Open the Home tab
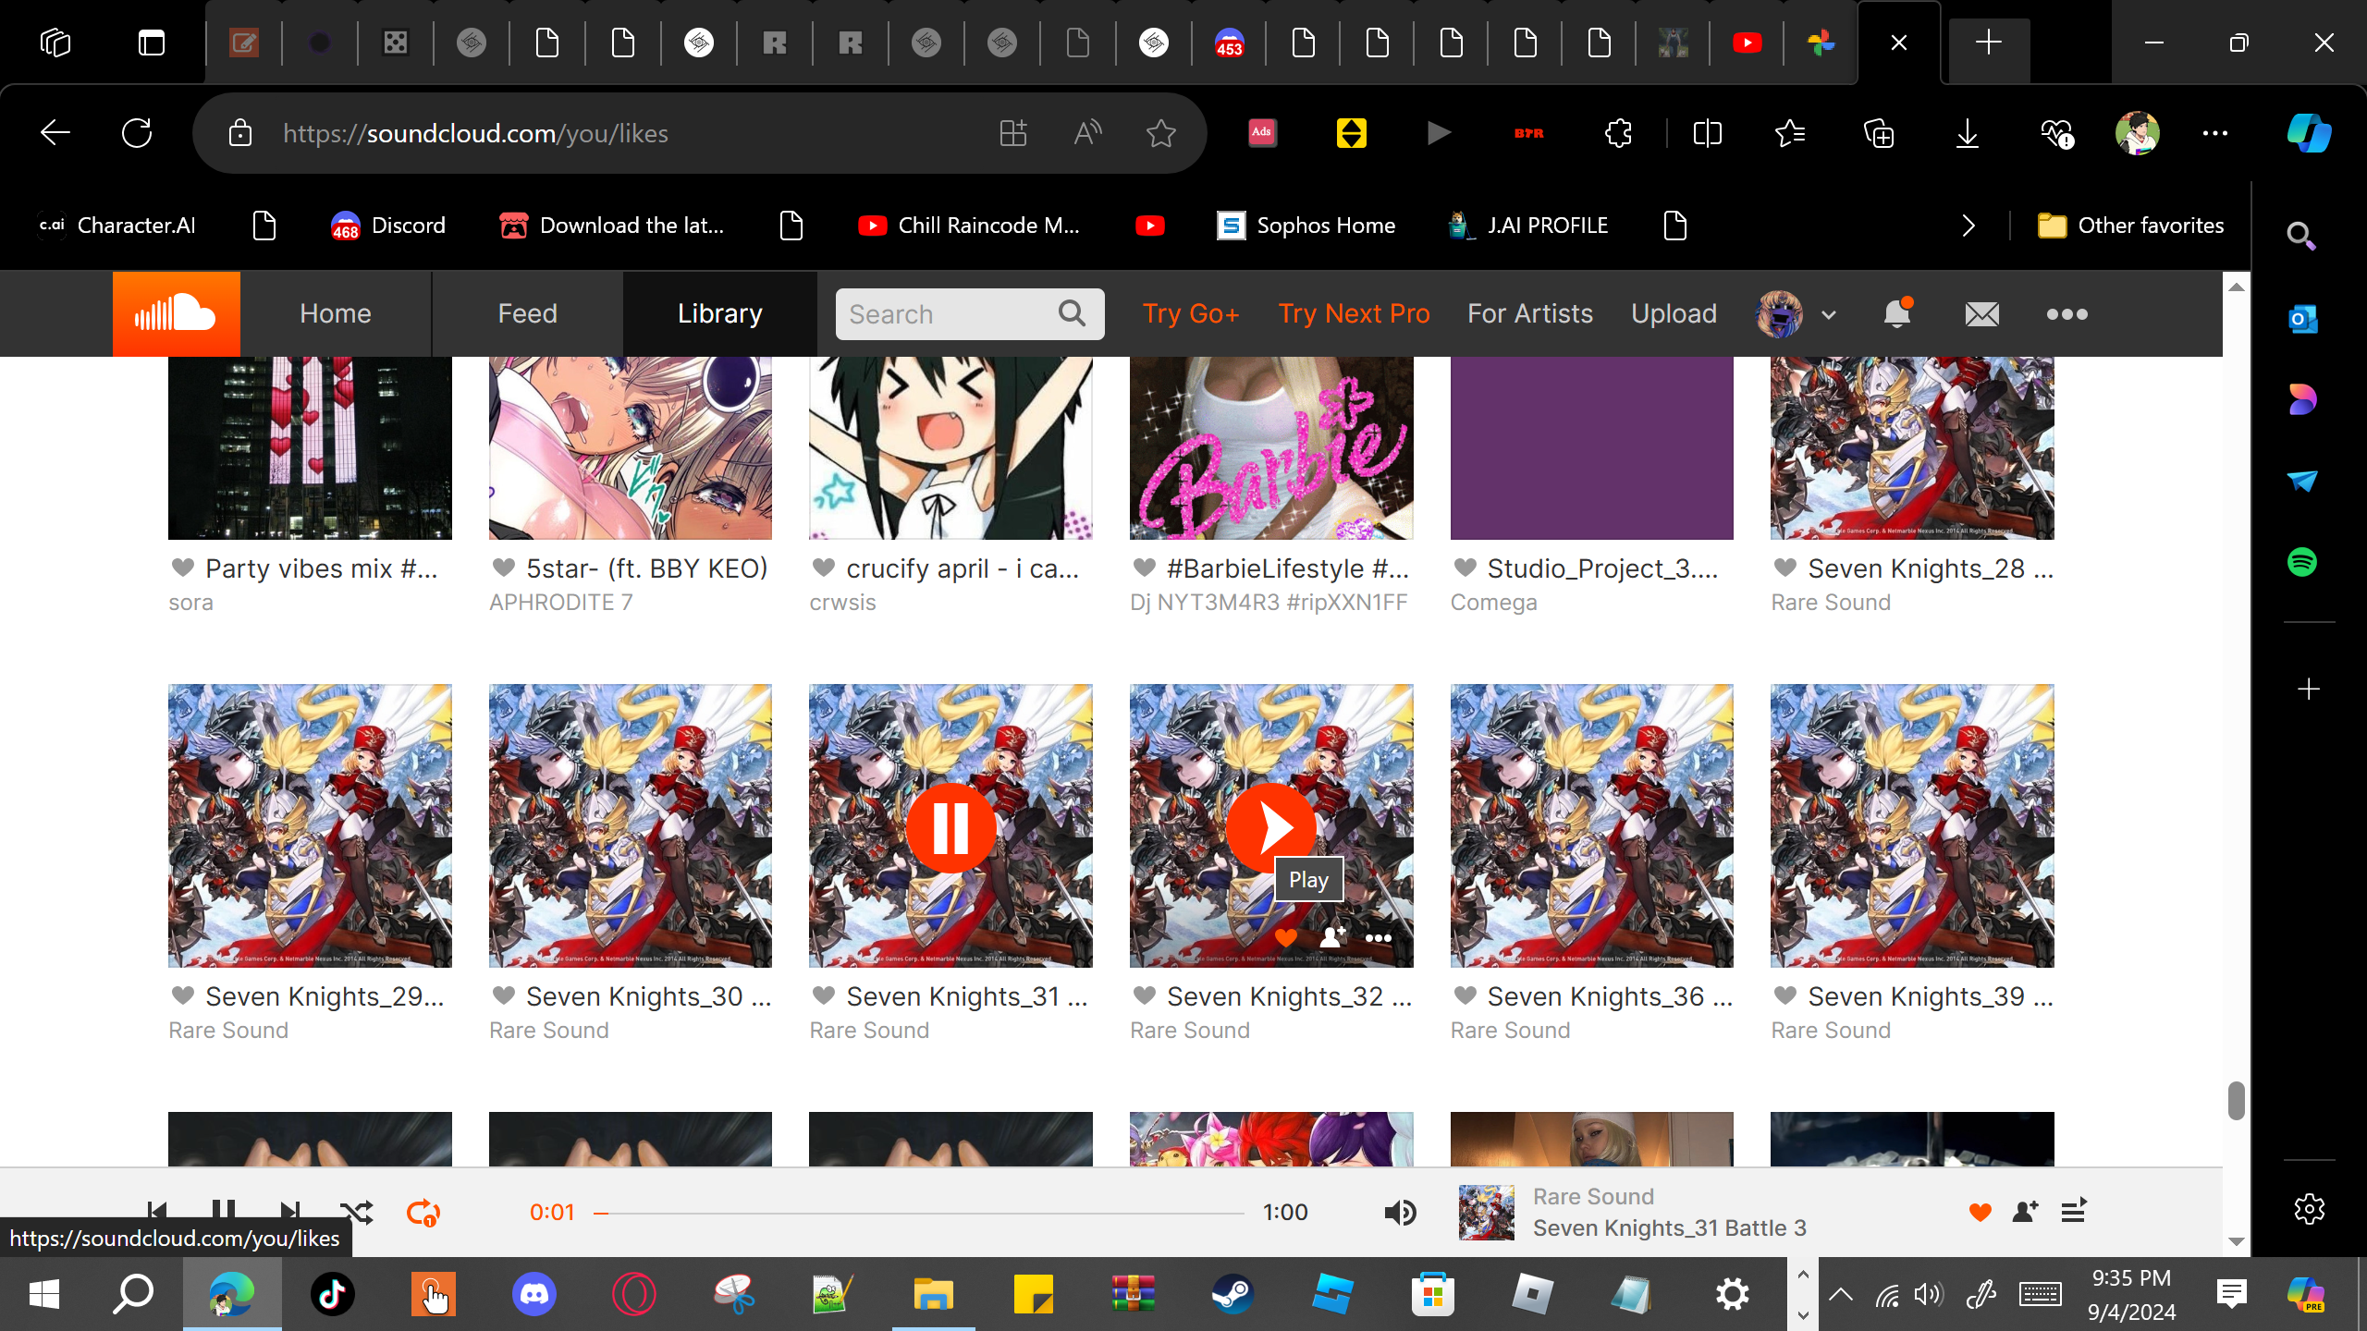The width and height of the screenshot is (2367, 1331). pos(335,314)
